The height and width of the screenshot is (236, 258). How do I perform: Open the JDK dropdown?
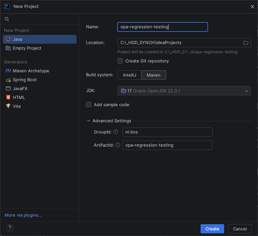[x=184, y=91]
